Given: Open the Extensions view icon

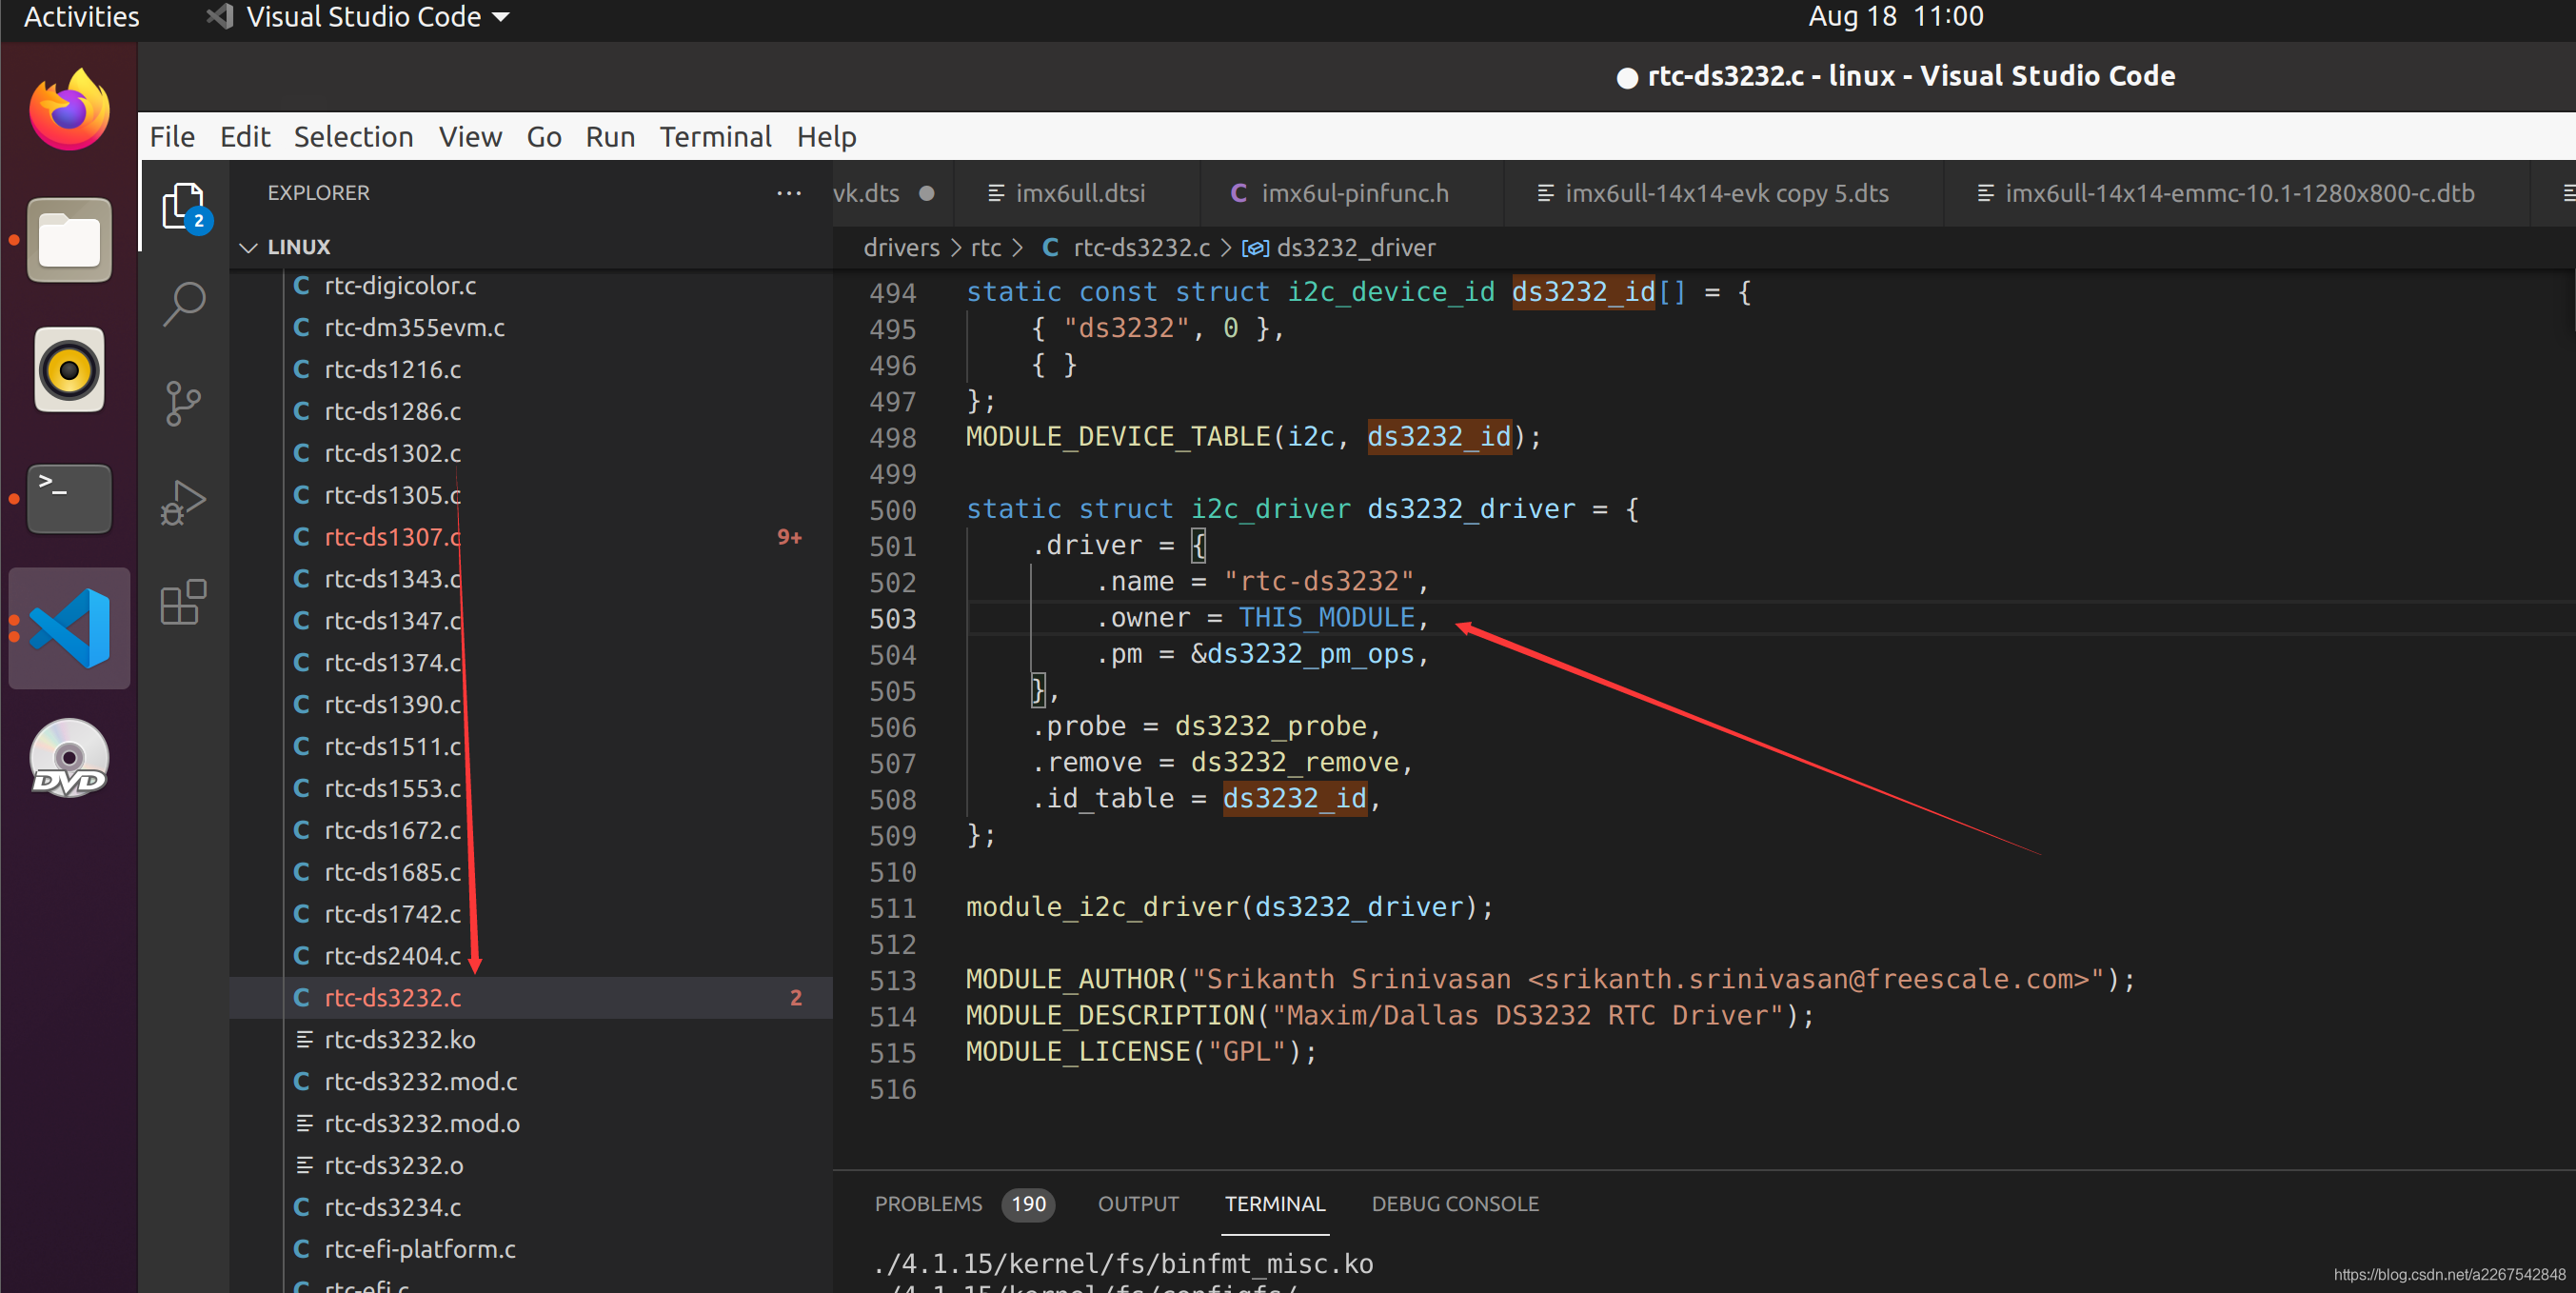Looking at the screenshot, I should pos(183,602).
